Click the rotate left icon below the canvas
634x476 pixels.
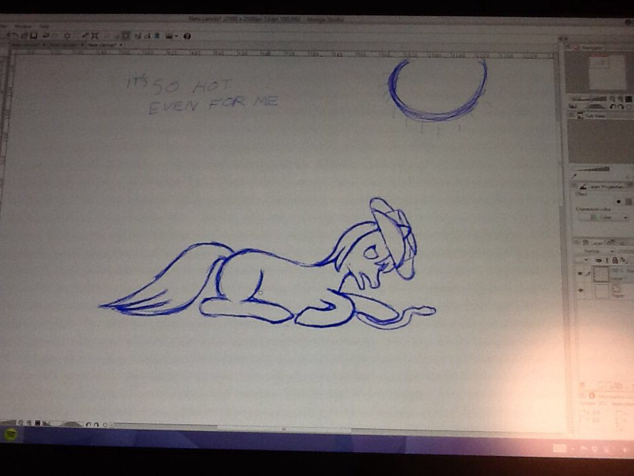(88, 424)
